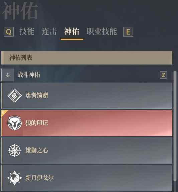Click the gold corner marker on 狼的印记
178x192 pixels.
click(4, 113)
